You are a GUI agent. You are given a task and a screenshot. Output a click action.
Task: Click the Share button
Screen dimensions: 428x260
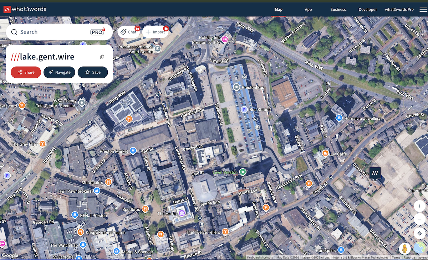coord(26,72)
